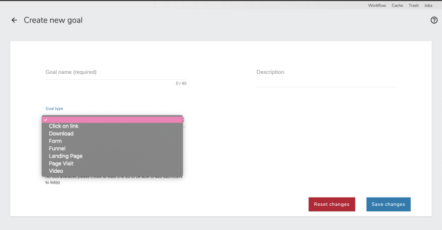Screen dimensions: 442x230
Task: Choose 'Landing Page' goal type
Action: pyautogui.click(x=112, y=156)
